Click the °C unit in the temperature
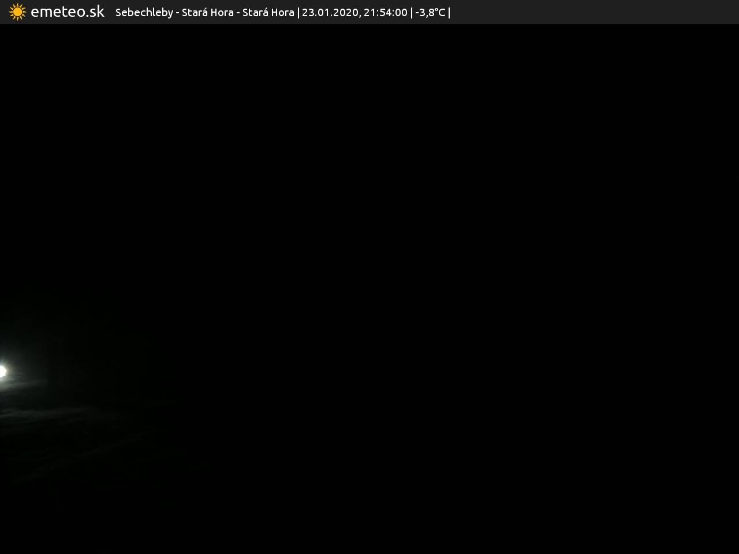This screenshot has height=554, width=739. coord(440,13)
